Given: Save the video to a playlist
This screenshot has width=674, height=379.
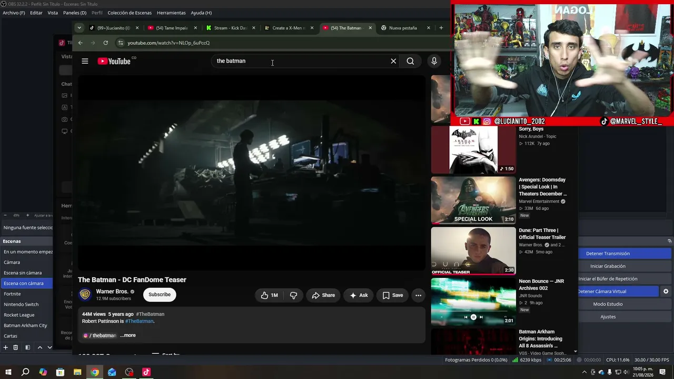Looking at the screenshot, I should [392, 295].
